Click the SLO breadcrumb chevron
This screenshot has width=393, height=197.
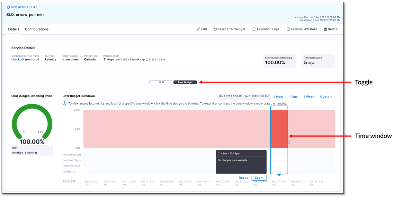pyautogui.click(x=36, y=7)
